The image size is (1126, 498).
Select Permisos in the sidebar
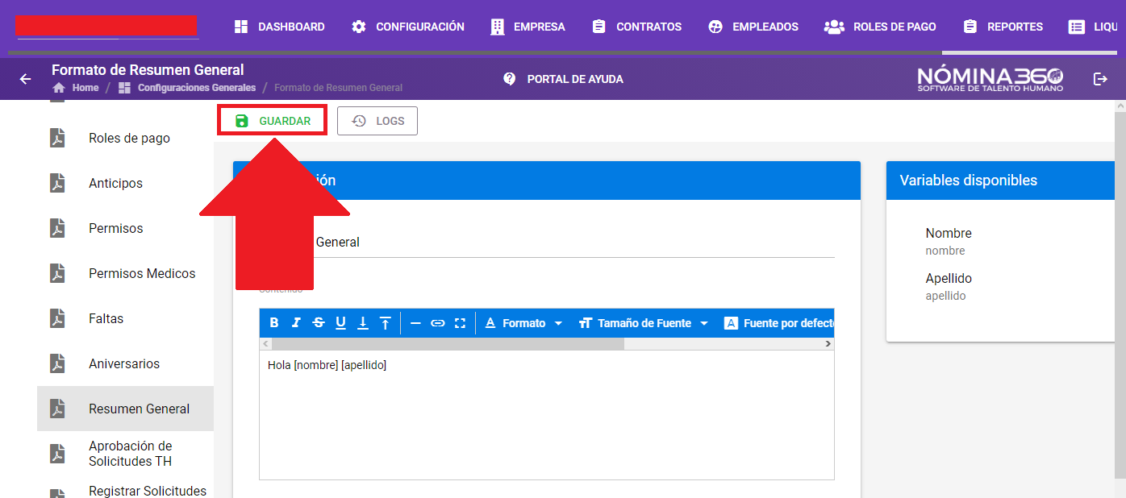[125, 229]
